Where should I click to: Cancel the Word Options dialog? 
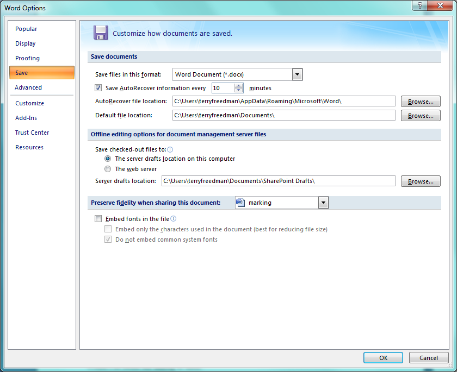point(429,358)
